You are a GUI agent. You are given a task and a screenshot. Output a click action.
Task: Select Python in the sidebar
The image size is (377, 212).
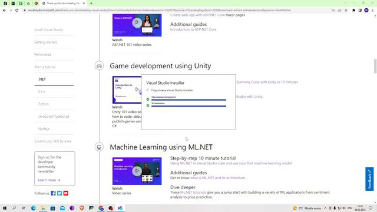44,104
